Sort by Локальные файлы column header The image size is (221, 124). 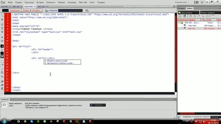click(189, 20)
